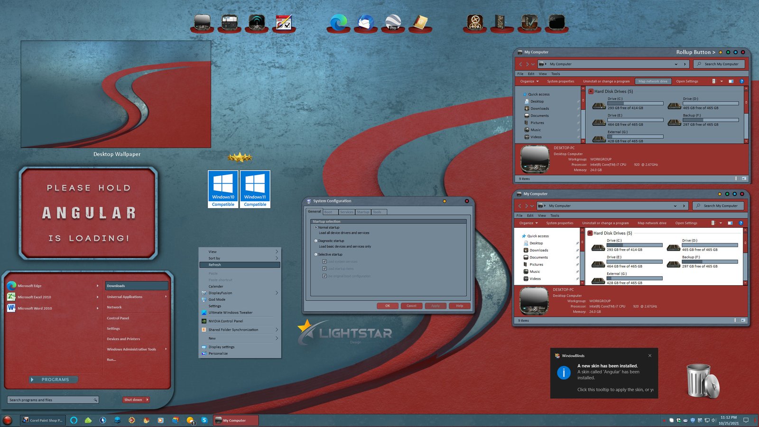Open recent locations arrow in bottom My Computer window
This screenshot has width=759, height=427.
tap(532, 206)
